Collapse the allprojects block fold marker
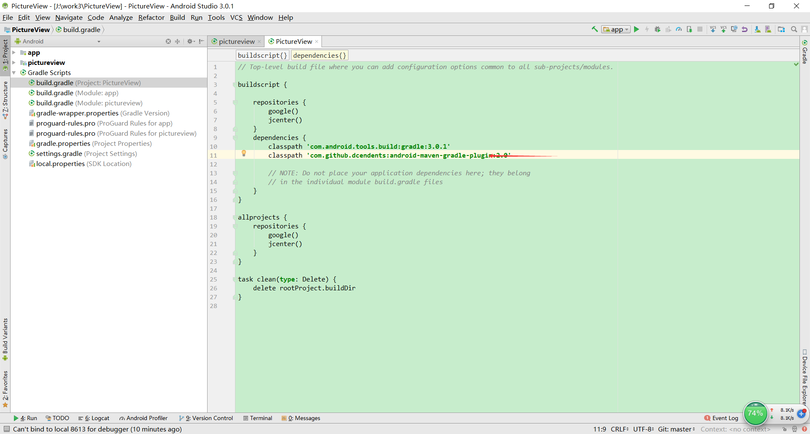The image size is (810, 434). click(x=235, y=217)
